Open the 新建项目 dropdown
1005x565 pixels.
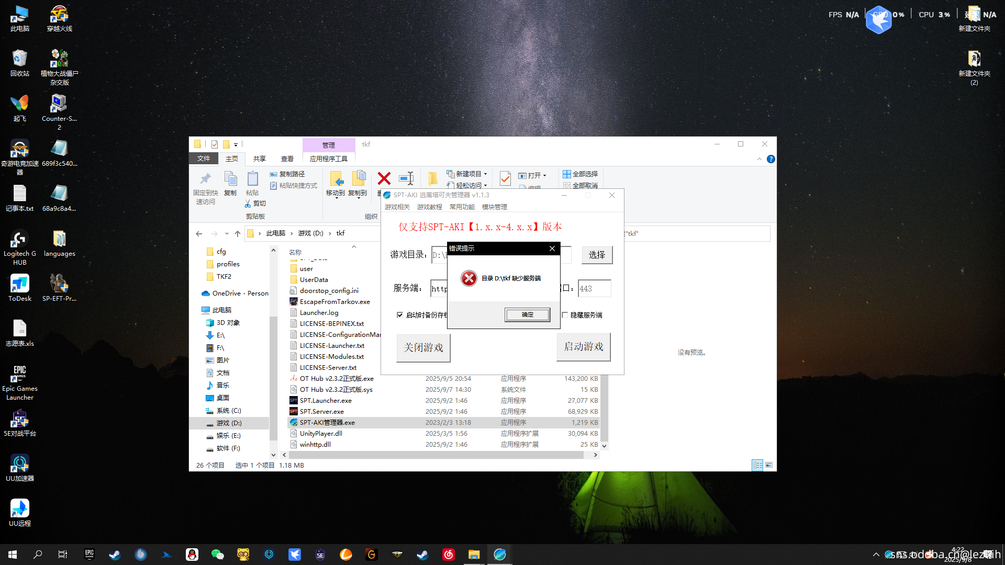click(466, 174)
